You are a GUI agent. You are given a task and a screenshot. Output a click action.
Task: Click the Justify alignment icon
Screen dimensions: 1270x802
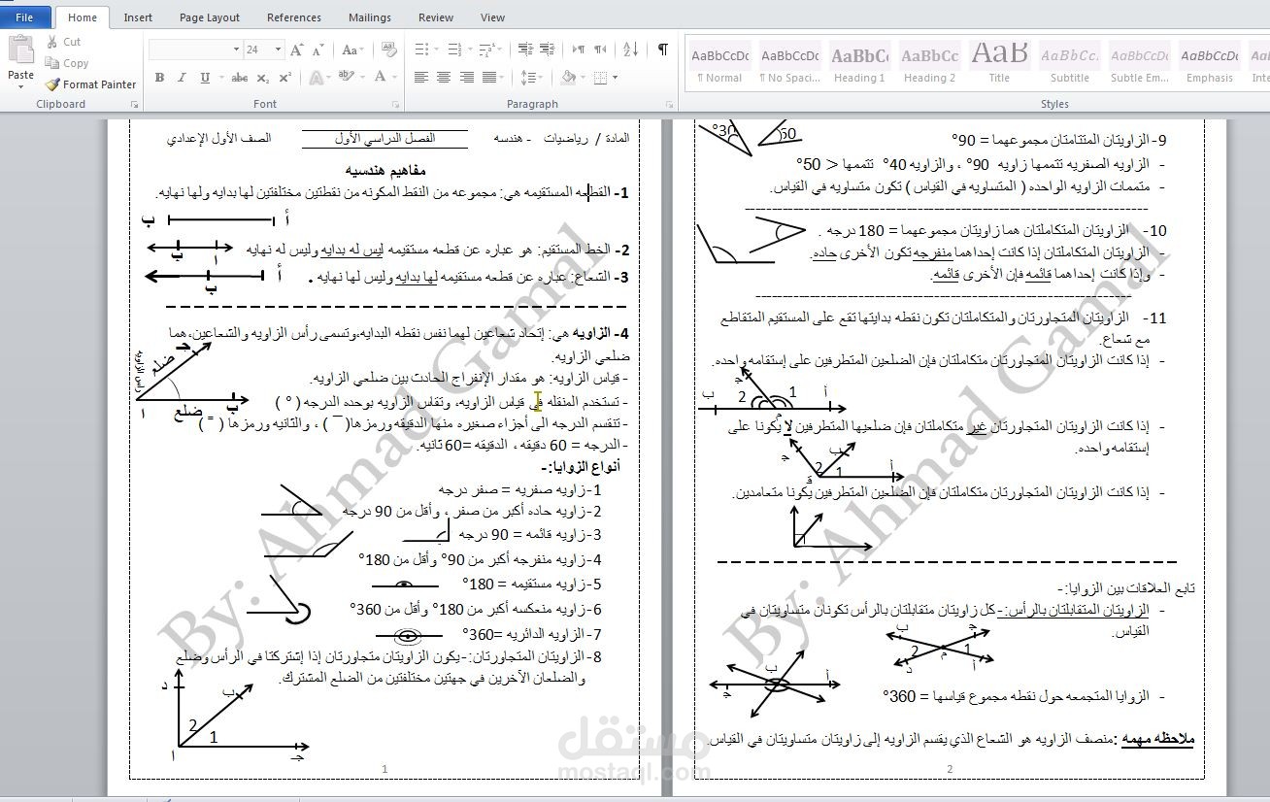click(x=488, y=77)
